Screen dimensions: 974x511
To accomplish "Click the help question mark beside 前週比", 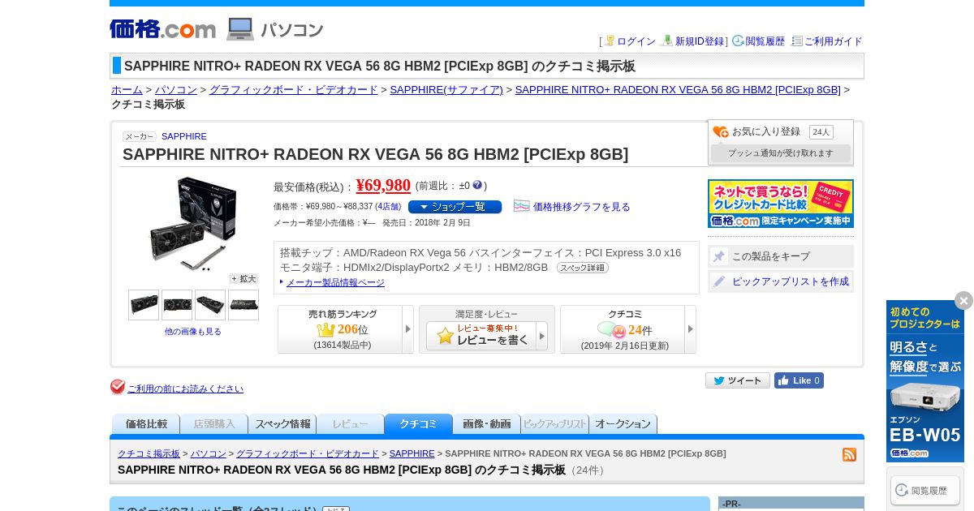I will 477,185.
